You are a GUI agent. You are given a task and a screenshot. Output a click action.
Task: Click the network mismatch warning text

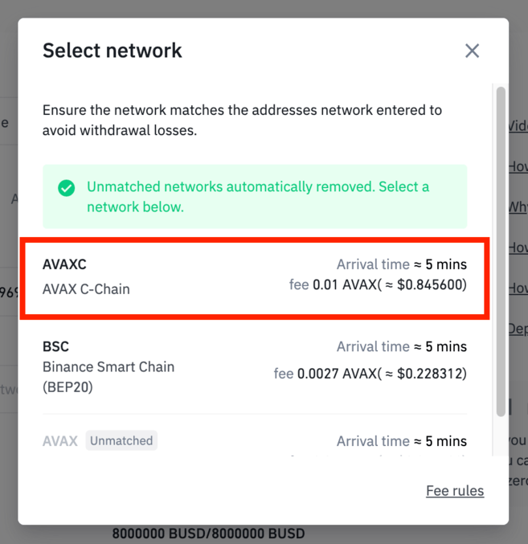[242, 120]
